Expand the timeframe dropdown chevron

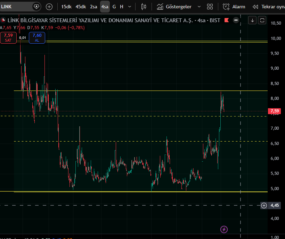coord(130,7)
